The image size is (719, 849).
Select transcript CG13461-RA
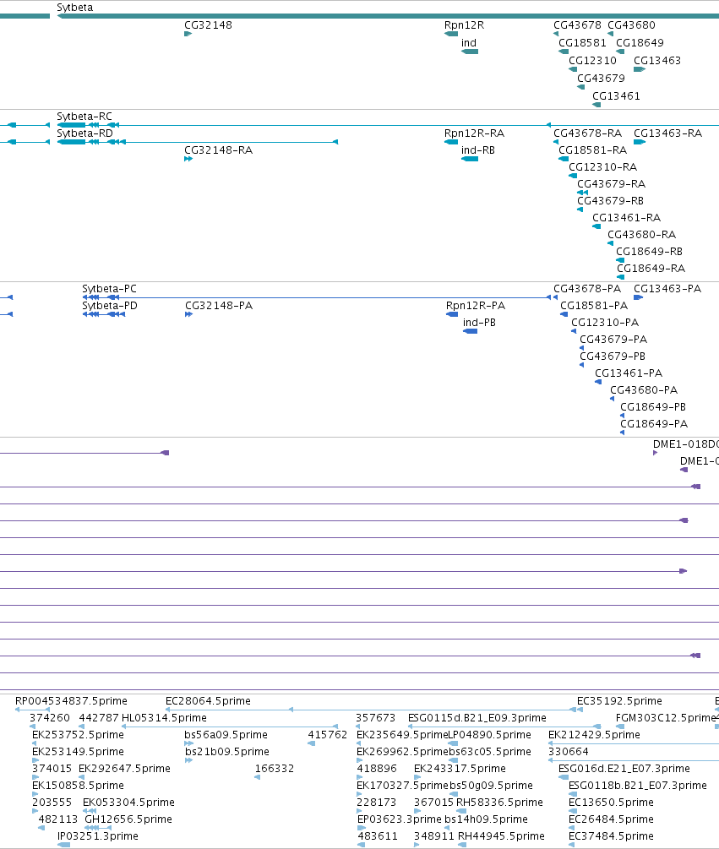(626, 218)
